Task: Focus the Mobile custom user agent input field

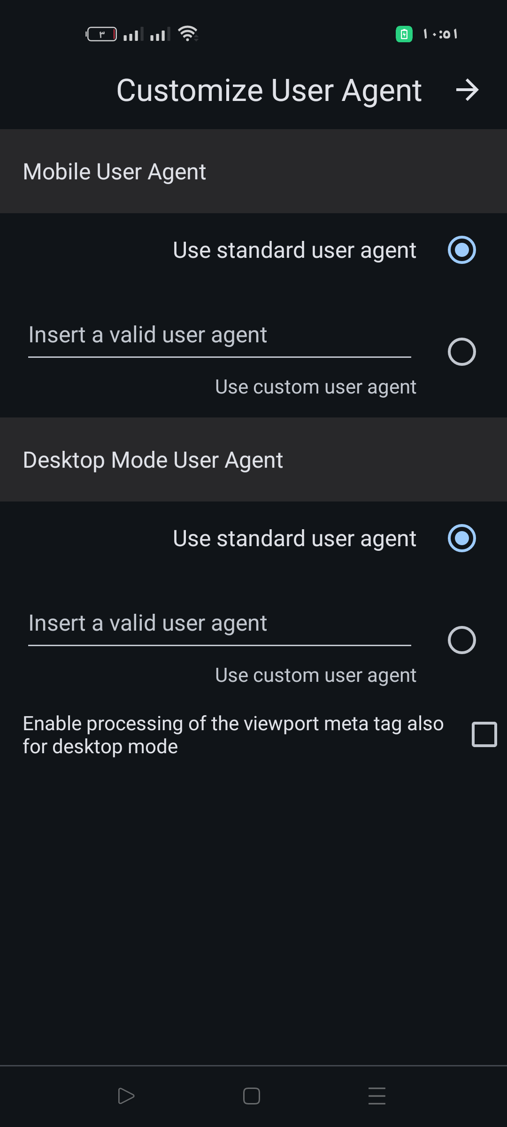Action: coord(220,336)
